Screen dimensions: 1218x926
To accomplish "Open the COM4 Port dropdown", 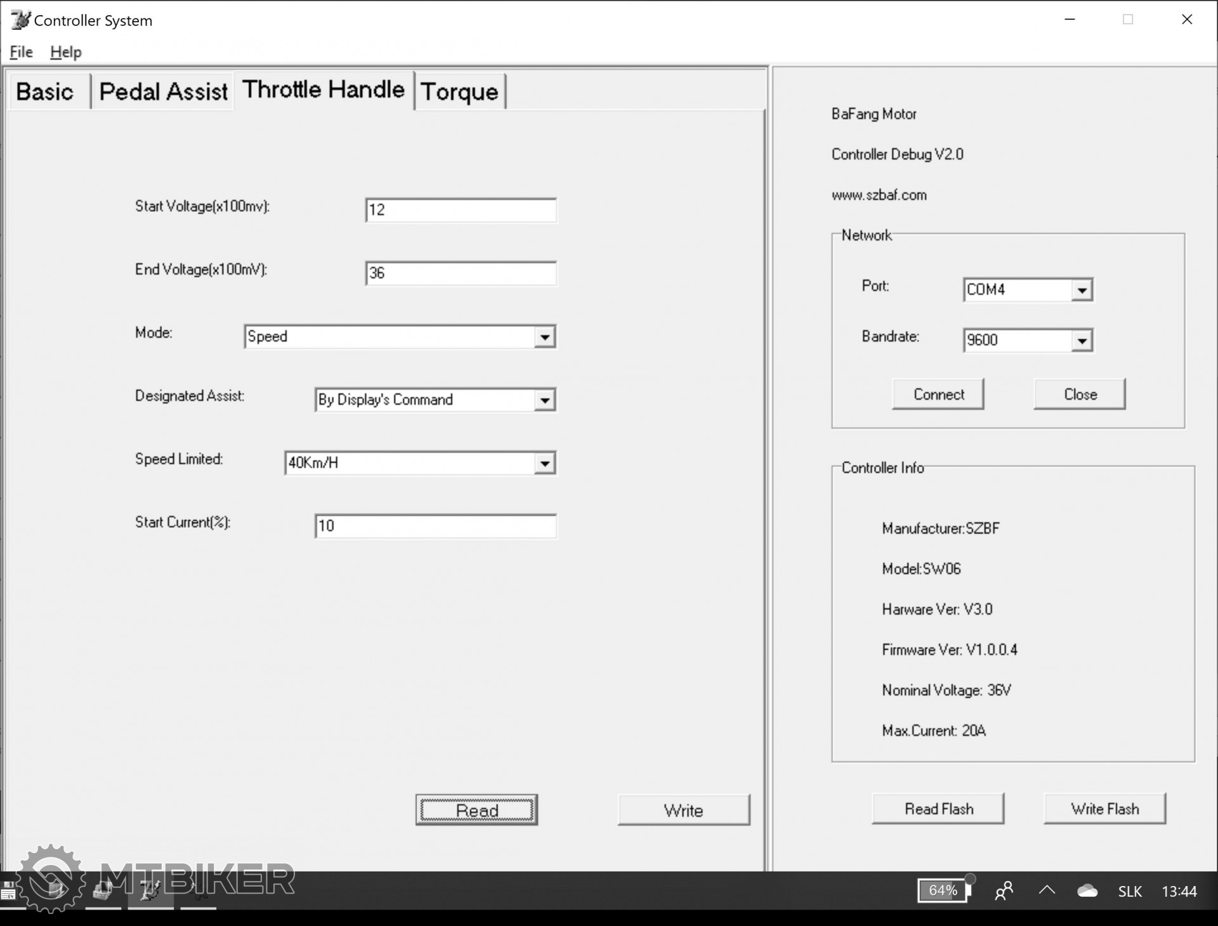I will pyautogui.click(x=1082, y=290).
